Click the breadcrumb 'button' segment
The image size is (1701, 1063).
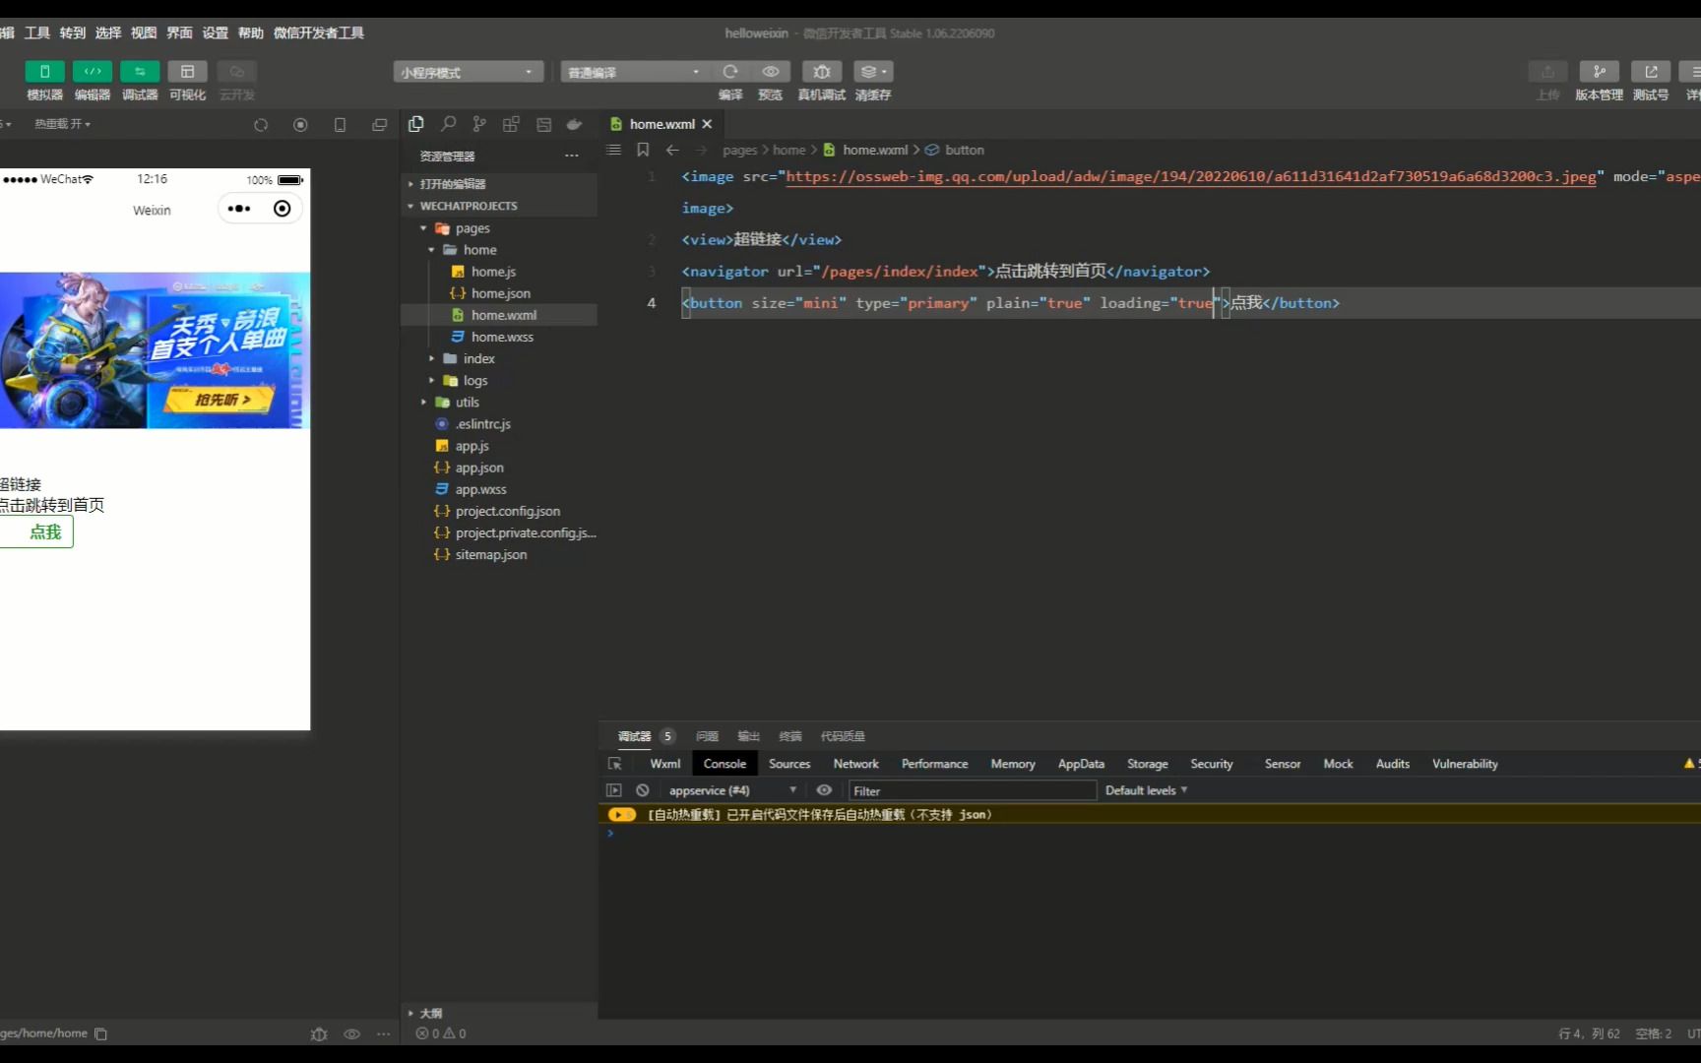[964, 150]
